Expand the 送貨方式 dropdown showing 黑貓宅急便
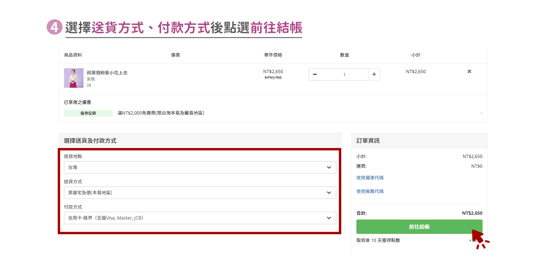Viewport: 546px width, 266px height. (200, 193)
